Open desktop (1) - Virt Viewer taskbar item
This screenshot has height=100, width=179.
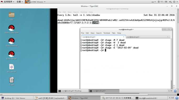(17, 98)
